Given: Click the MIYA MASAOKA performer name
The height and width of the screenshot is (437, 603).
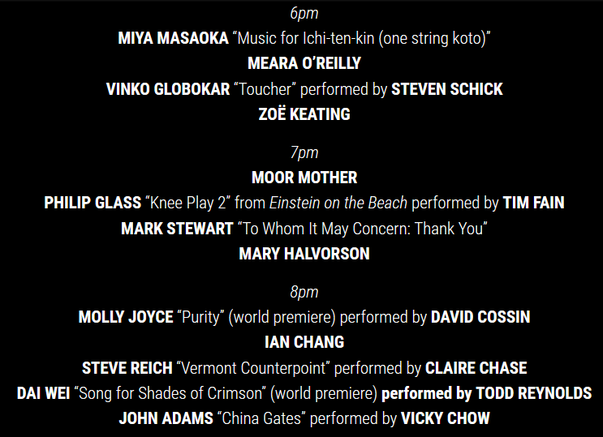Looking at the screenshot, I should pyautogui.click(x=173, y=38).
